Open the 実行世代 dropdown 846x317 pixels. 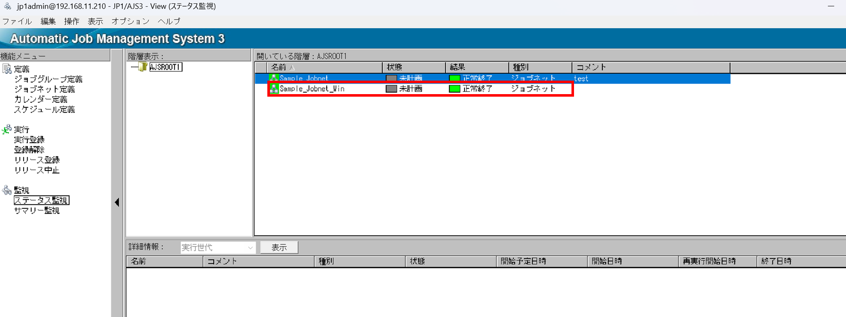point(250,247)
